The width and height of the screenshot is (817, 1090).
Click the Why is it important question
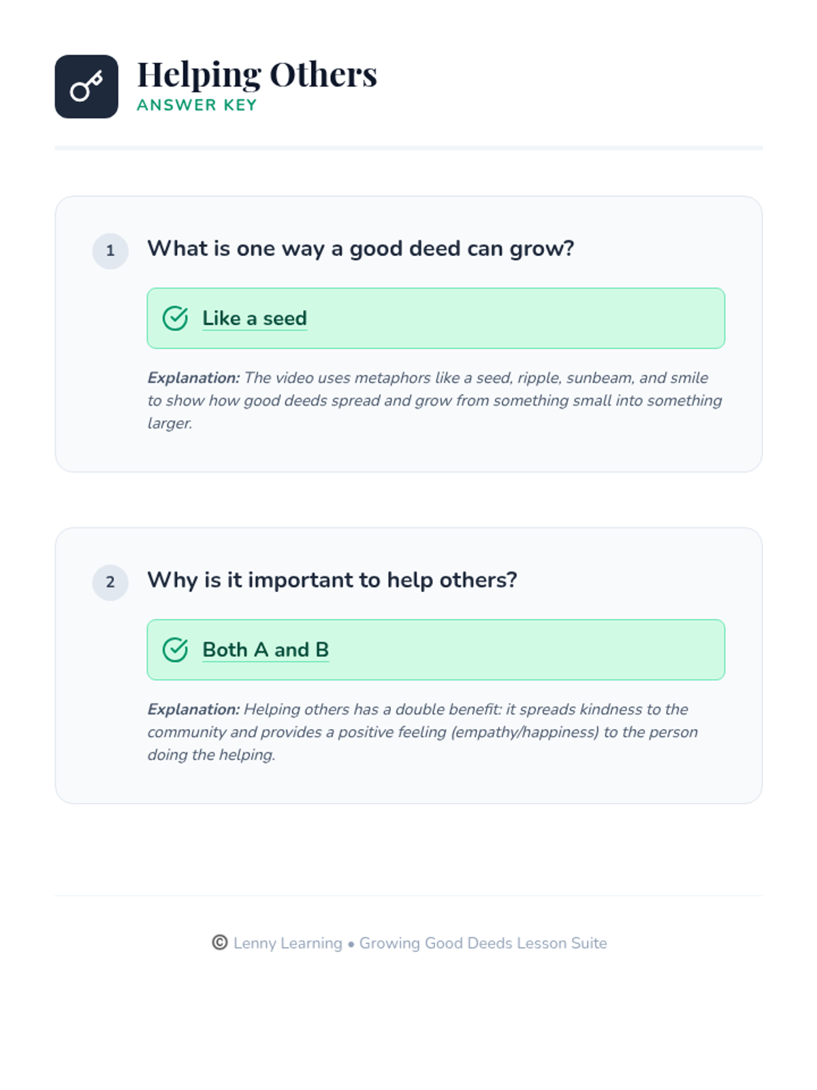coord(332,580)
